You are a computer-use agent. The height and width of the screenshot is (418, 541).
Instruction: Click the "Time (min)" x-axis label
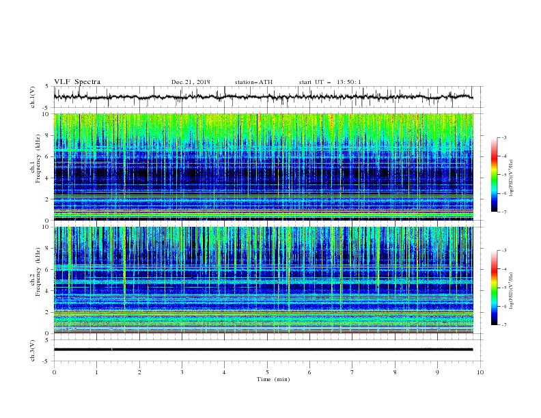pyautogui.click(x=273, y=379)
